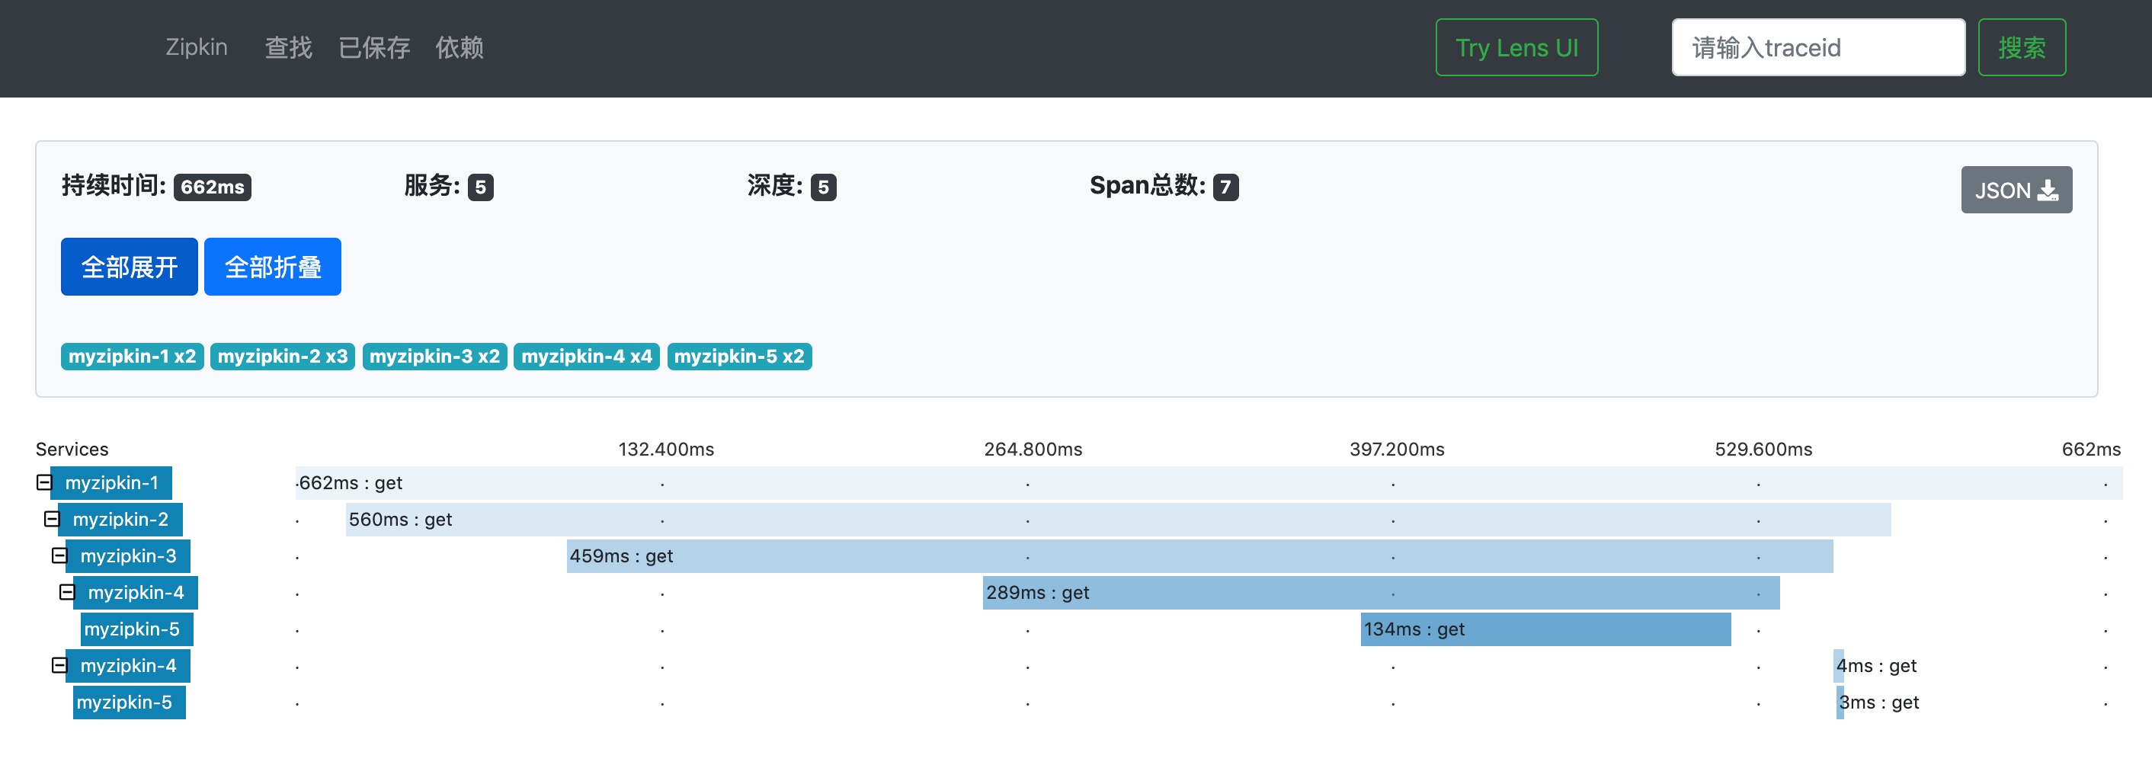Select the myzipkin-2 service label

coord(120,520)
